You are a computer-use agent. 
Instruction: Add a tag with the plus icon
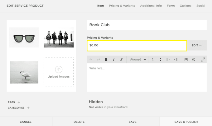click(19, 102)
